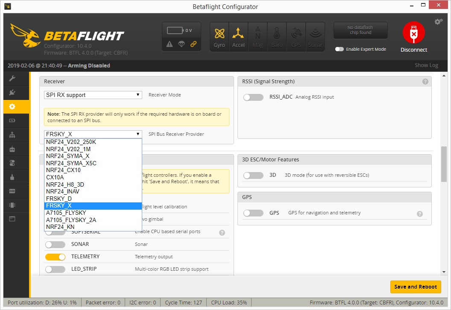Screen dimensions: 451x310
Task: Pick NRF24_KN provider option
Action: coord(93,227)
